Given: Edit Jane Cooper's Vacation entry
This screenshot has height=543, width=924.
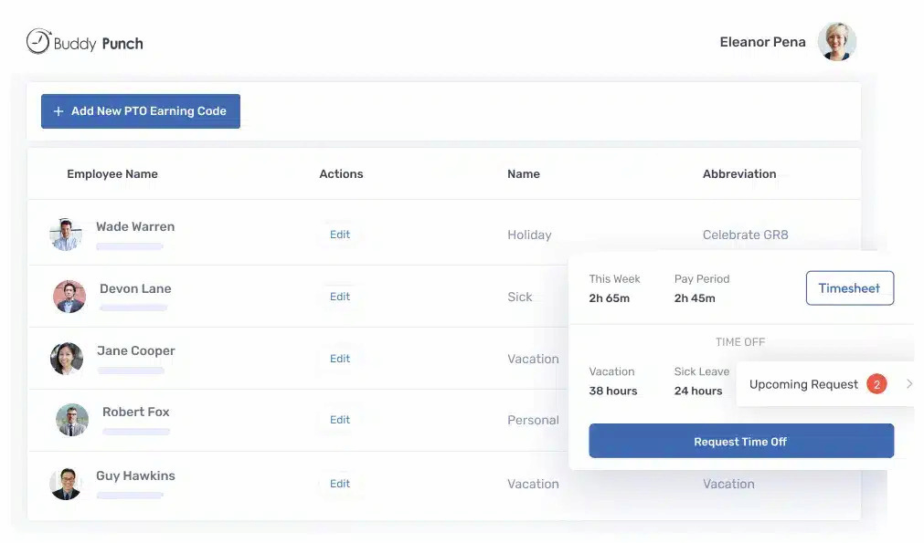Looking at the screenshot, I should pyautogui.click(x=339, y=358).
